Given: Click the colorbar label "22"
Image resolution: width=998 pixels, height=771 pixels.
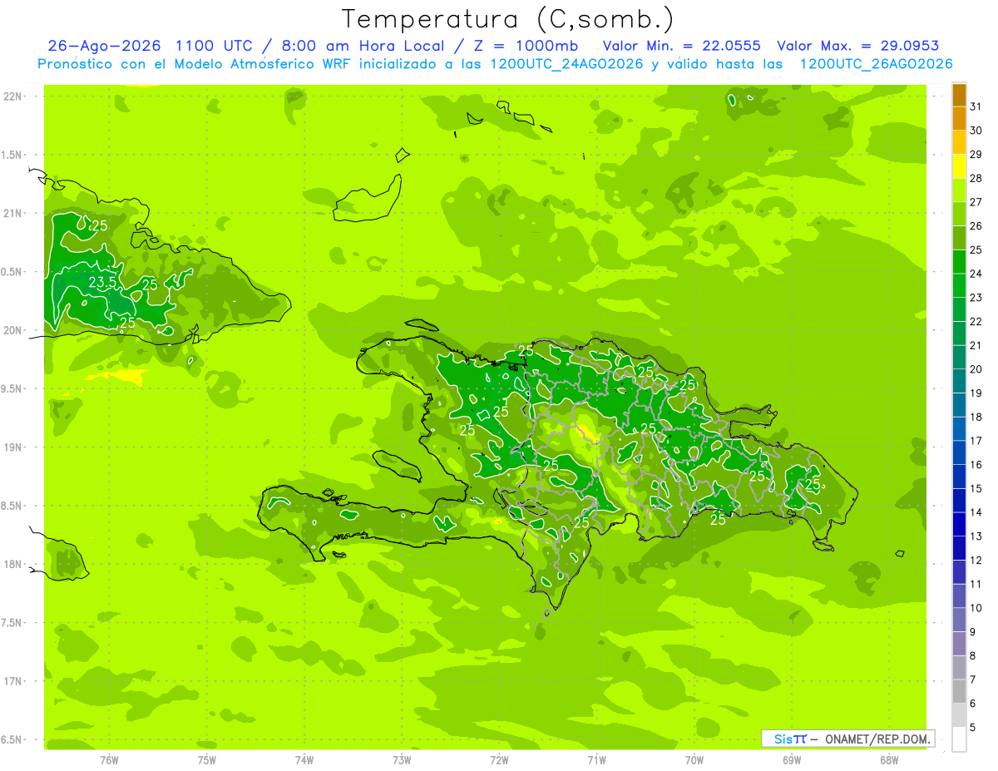Looking at the screenshot, I should point(976,321).
